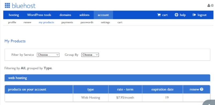
Task: Click the cart link text in blue bar
Action: (x=165, y=15)
